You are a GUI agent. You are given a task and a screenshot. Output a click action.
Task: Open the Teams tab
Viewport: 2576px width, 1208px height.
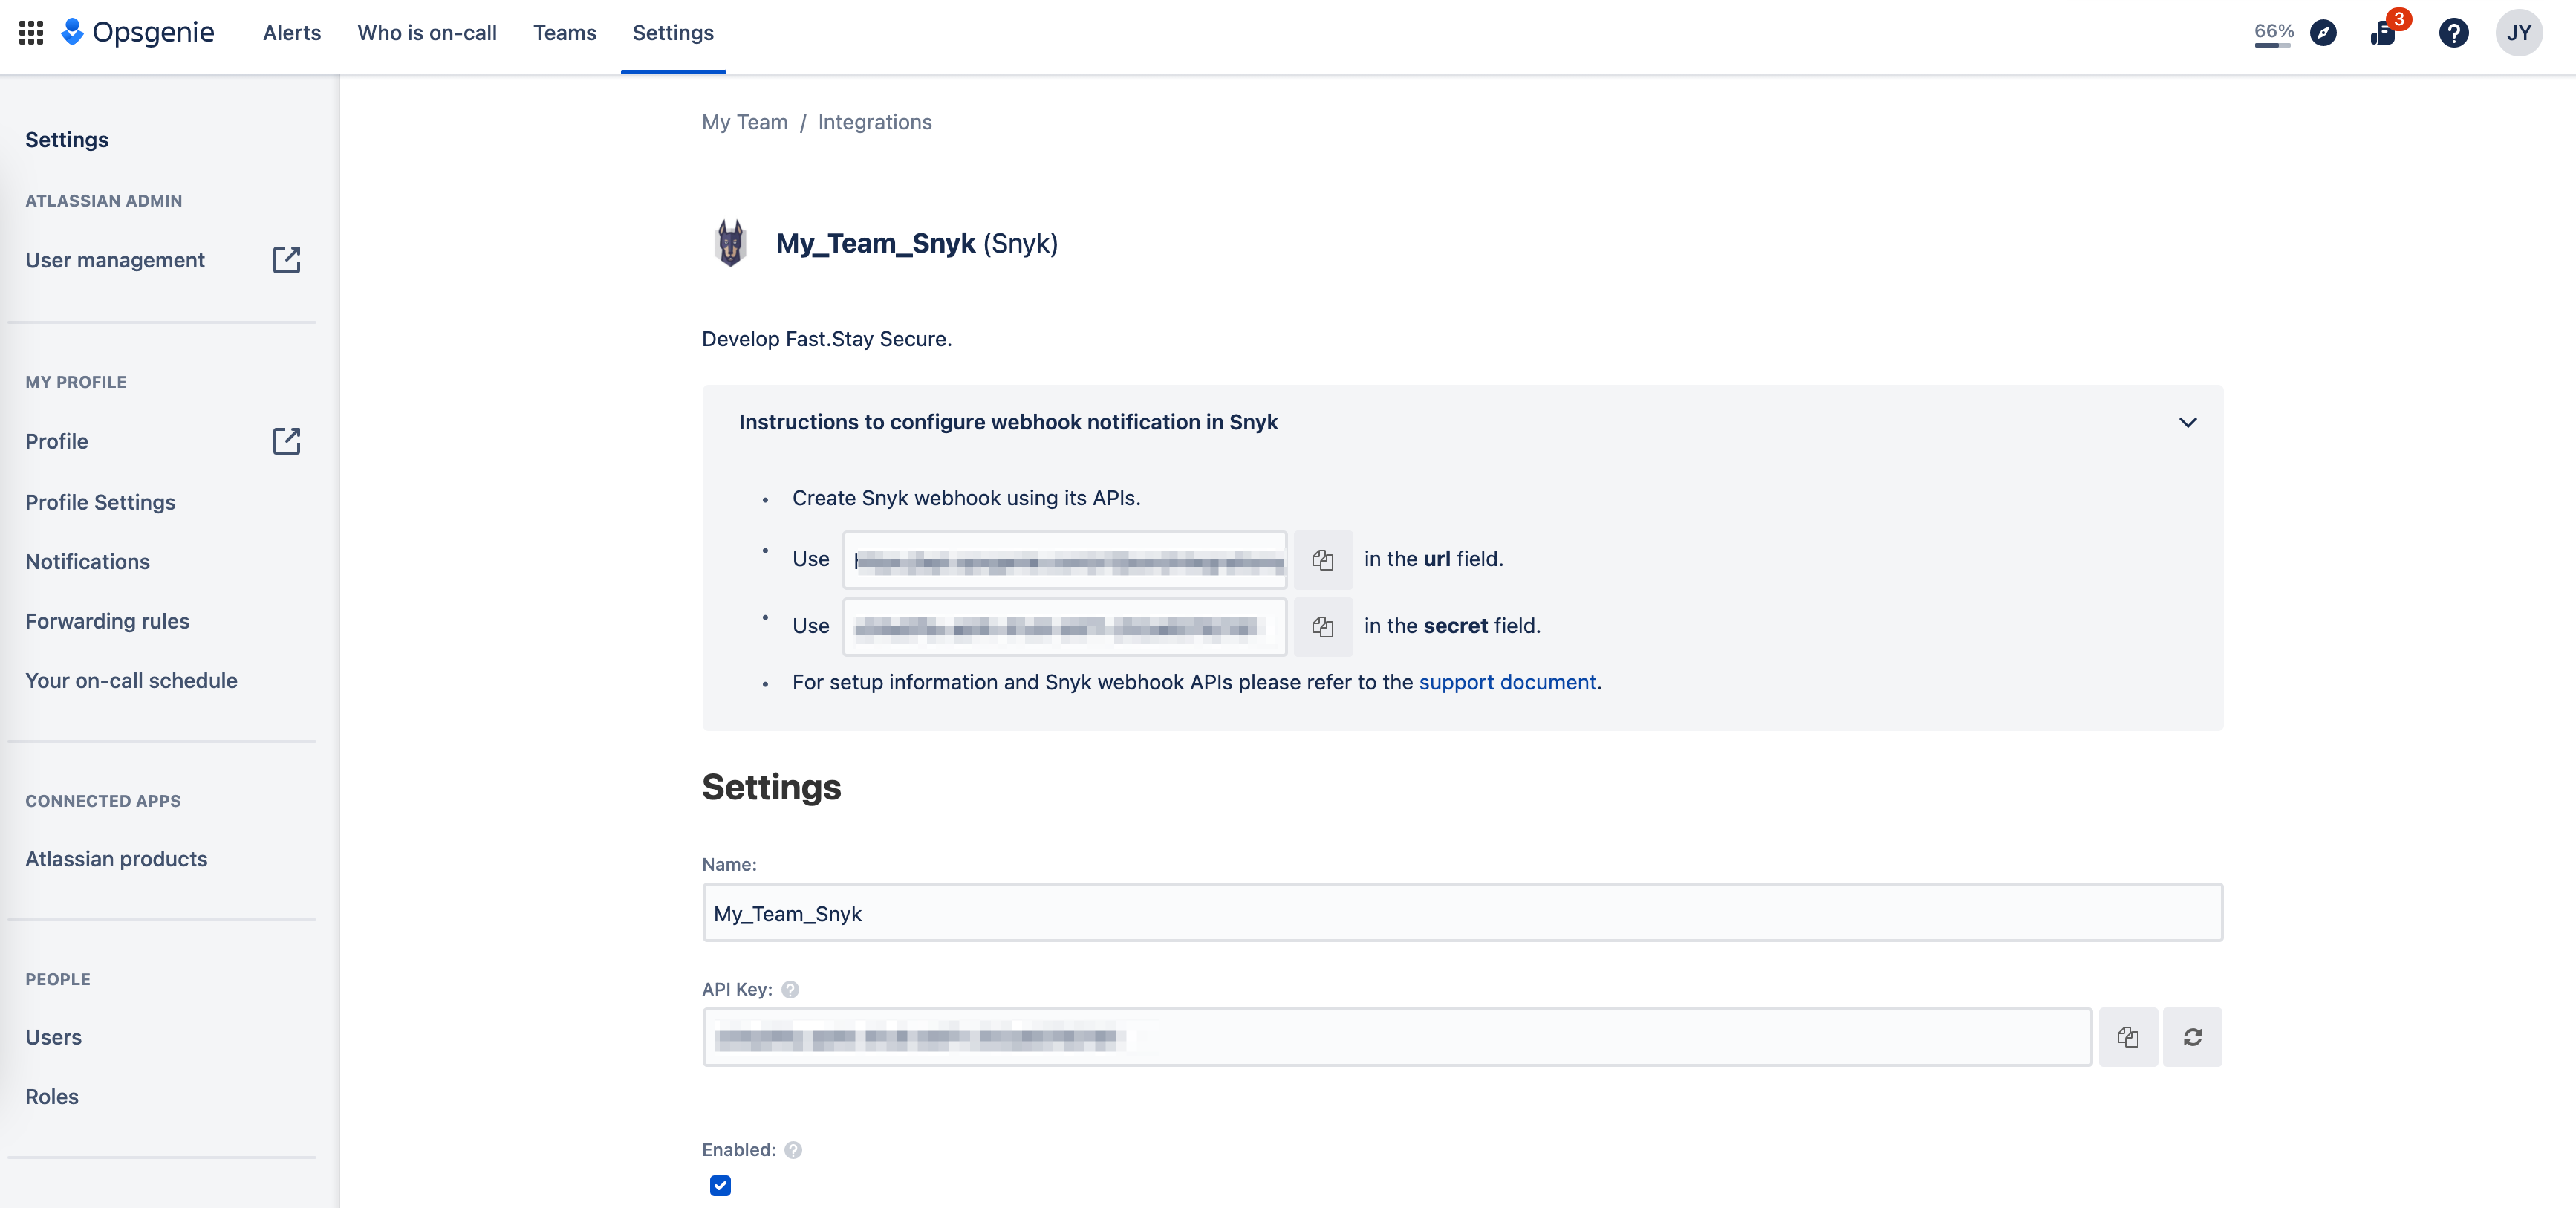click(x=564, y=33)
